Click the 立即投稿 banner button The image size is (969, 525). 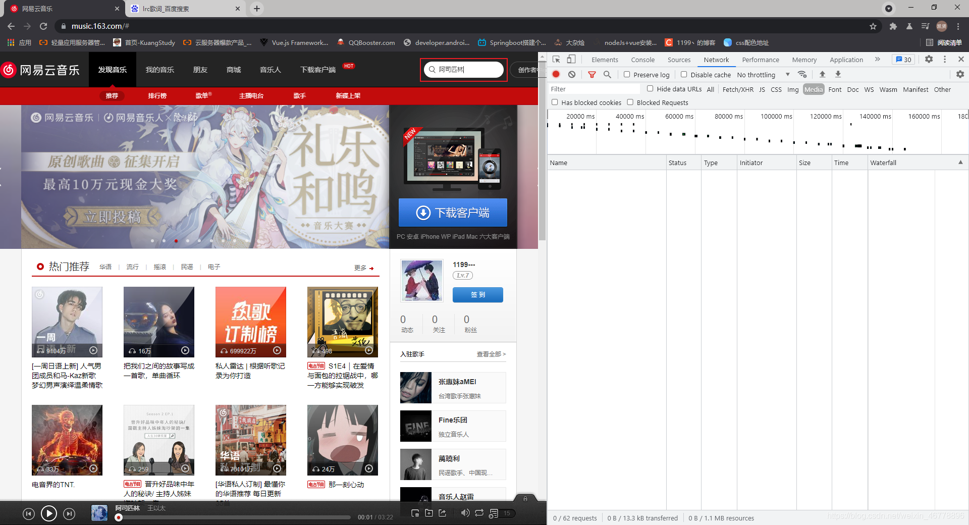pyautogui.click(x=112, y=217)
